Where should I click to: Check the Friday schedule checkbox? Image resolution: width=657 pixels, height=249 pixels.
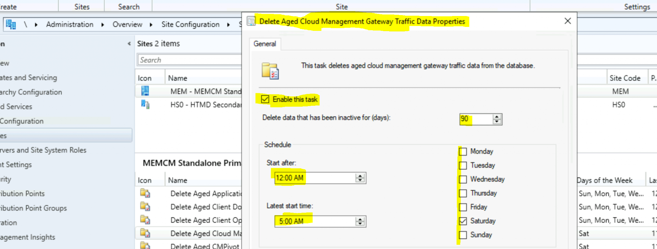(463, 207)
